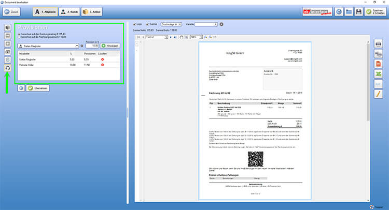Click zoom out magnifier icon
Image resolution: width=389 pixels, height=210 pixels.
(210, 37)
